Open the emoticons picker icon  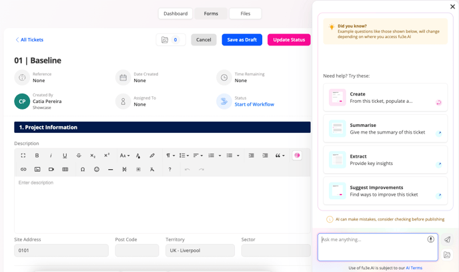(97, 170)
